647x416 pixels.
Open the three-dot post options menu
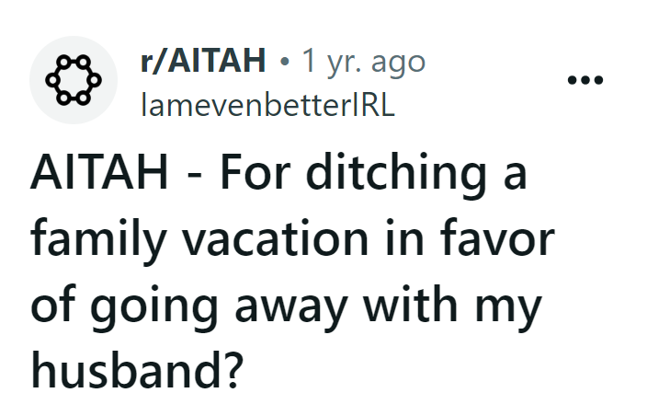tap(585, 80)
